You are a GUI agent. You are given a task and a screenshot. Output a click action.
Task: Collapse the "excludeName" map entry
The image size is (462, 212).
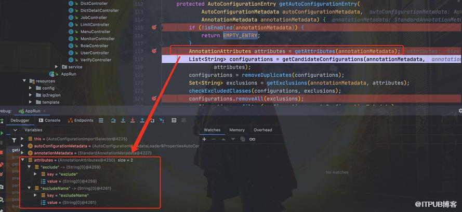[x=29, y=188]
